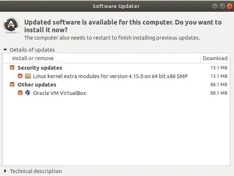Click the Software Updater application icon
Viewport: 234px width, 176px height.
tap(11, 25)
